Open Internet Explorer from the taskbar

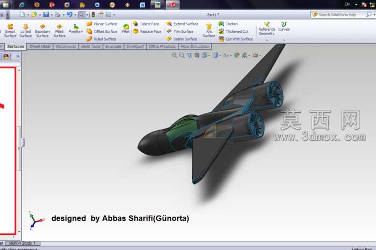22,5
